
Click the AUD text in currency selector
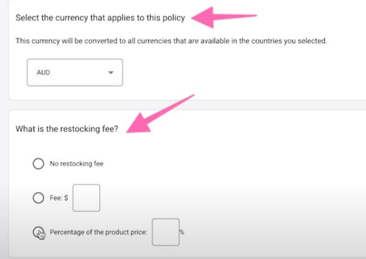(43, 73)
